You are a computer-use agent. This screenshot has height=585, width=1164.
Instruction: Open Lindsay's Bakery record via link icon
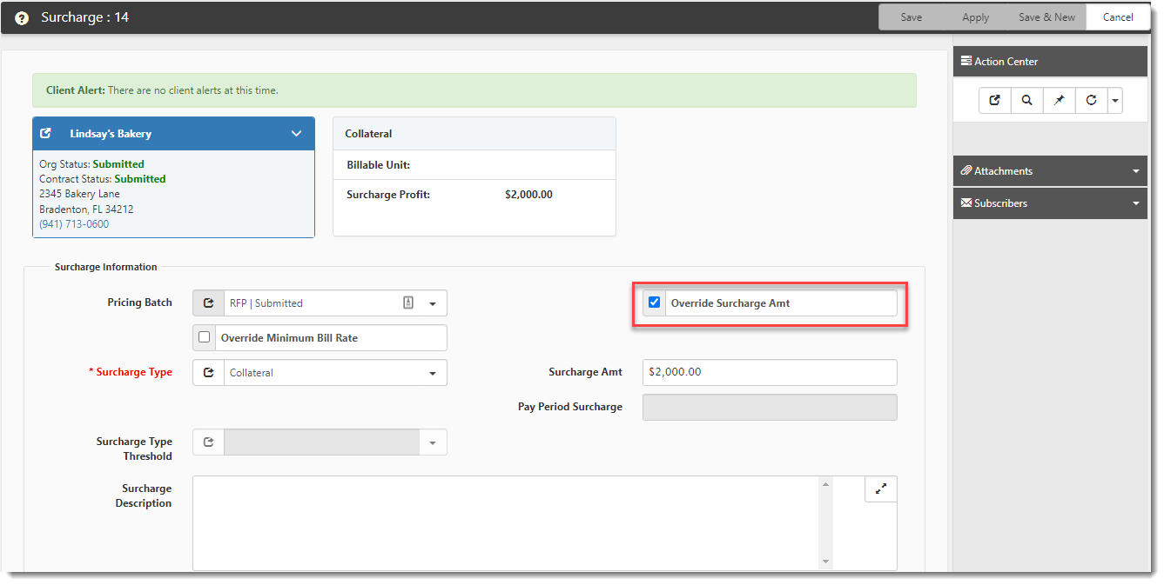[x=46, y=134]
